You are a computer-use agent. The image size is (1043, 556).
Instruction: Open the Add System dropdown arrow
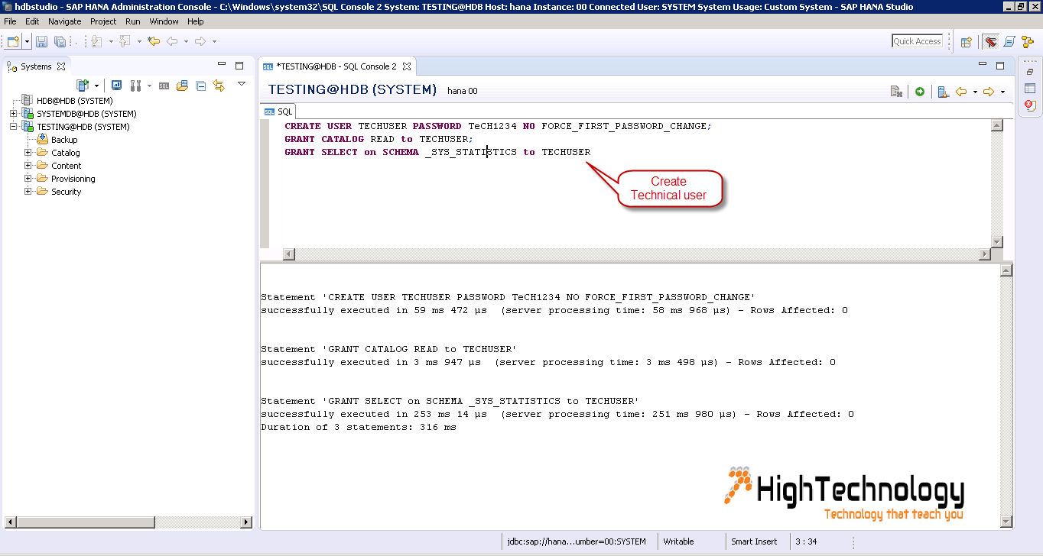[x=96, y=86]
